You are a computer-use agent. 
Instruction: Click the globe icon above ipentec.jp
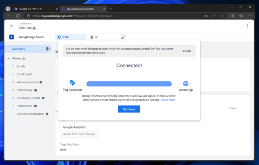(186, 84)
